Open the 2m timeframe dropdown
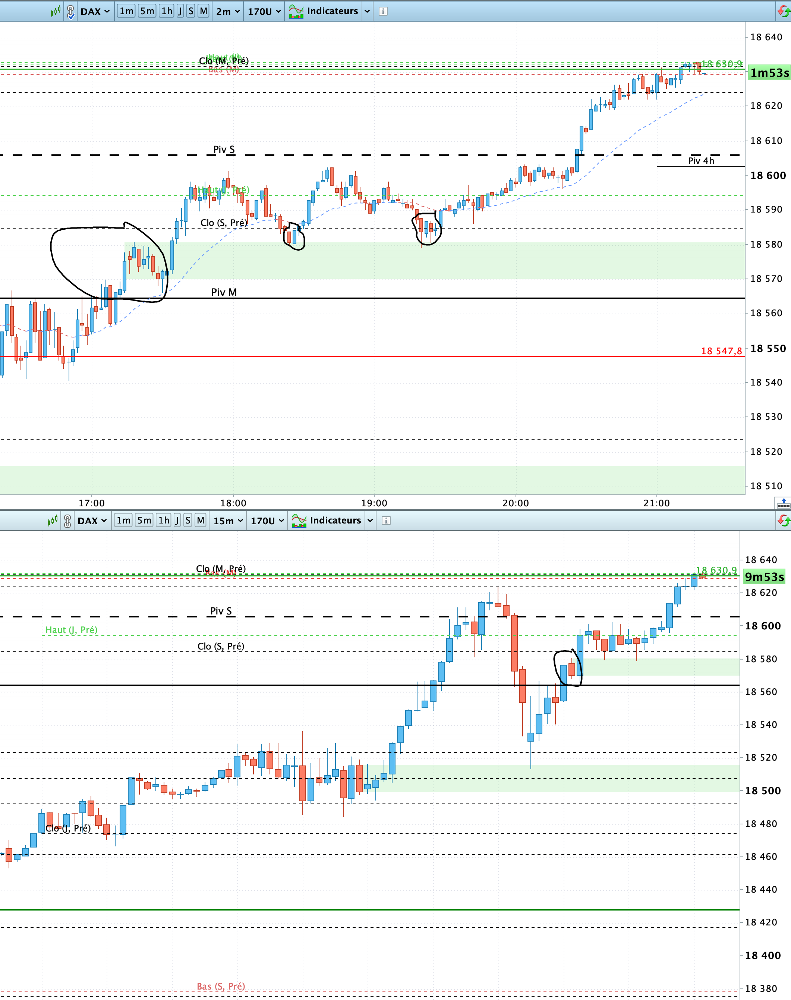This screenshot has width=791, height=1000. point(228,11)
